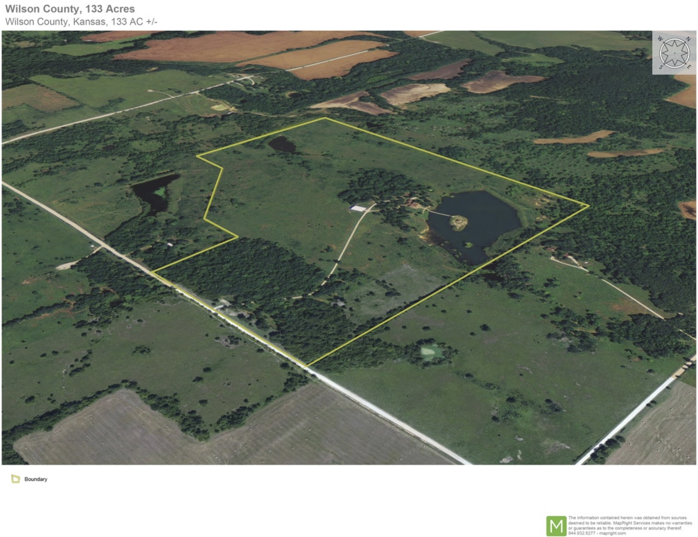Click the boundary's top yellow corner point

tap(324, 118)
